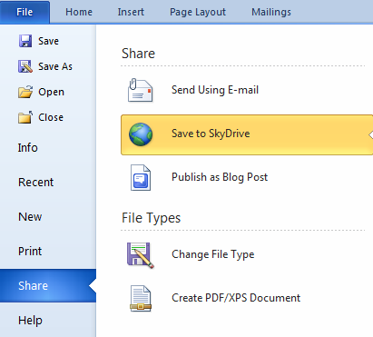373x337 pixels.
Task: Click the Close folder icon
Action: pos(25,117)
